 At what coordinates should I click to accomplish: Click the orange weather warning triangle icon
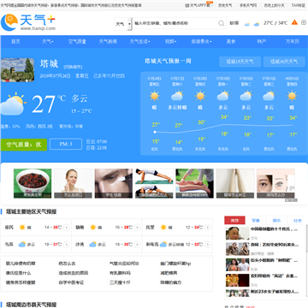[294, 22]
